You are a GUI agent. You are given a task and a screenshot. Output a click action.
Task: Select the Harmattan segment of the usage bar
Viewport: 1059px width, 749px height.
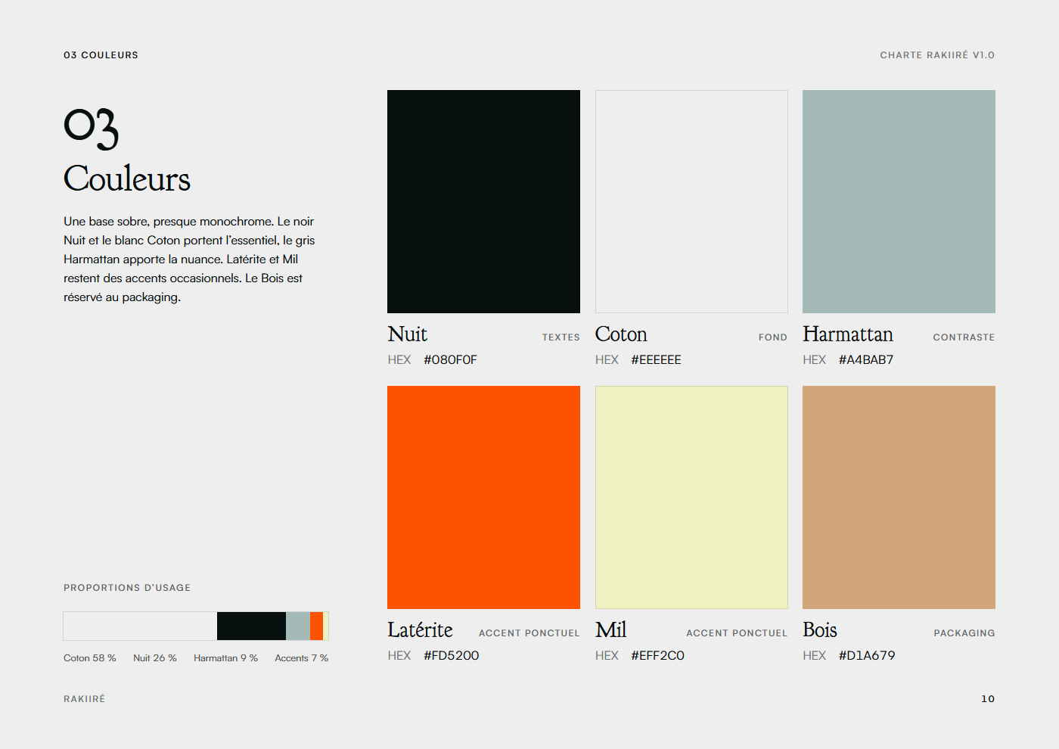[298, 626]
